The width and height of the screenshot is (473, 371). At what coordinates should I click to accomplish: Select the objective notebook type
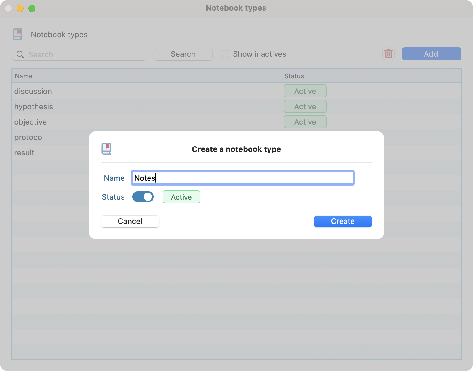coord(30,122)
